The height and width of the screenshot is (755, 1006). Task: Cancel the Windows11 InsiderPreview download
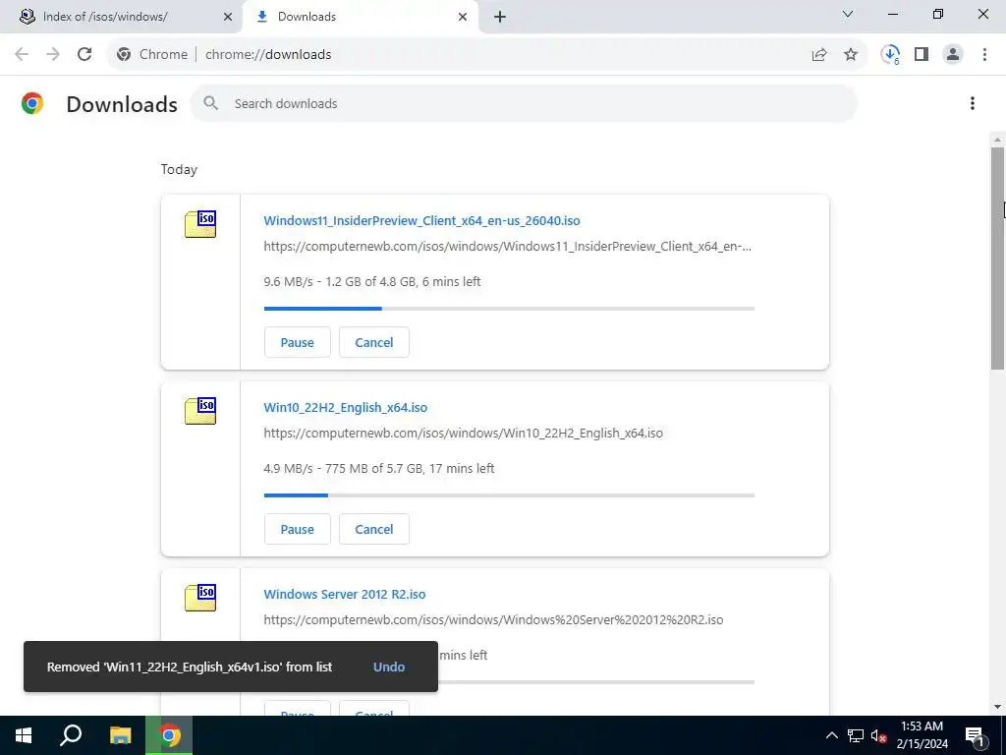(x=374, y=342)
